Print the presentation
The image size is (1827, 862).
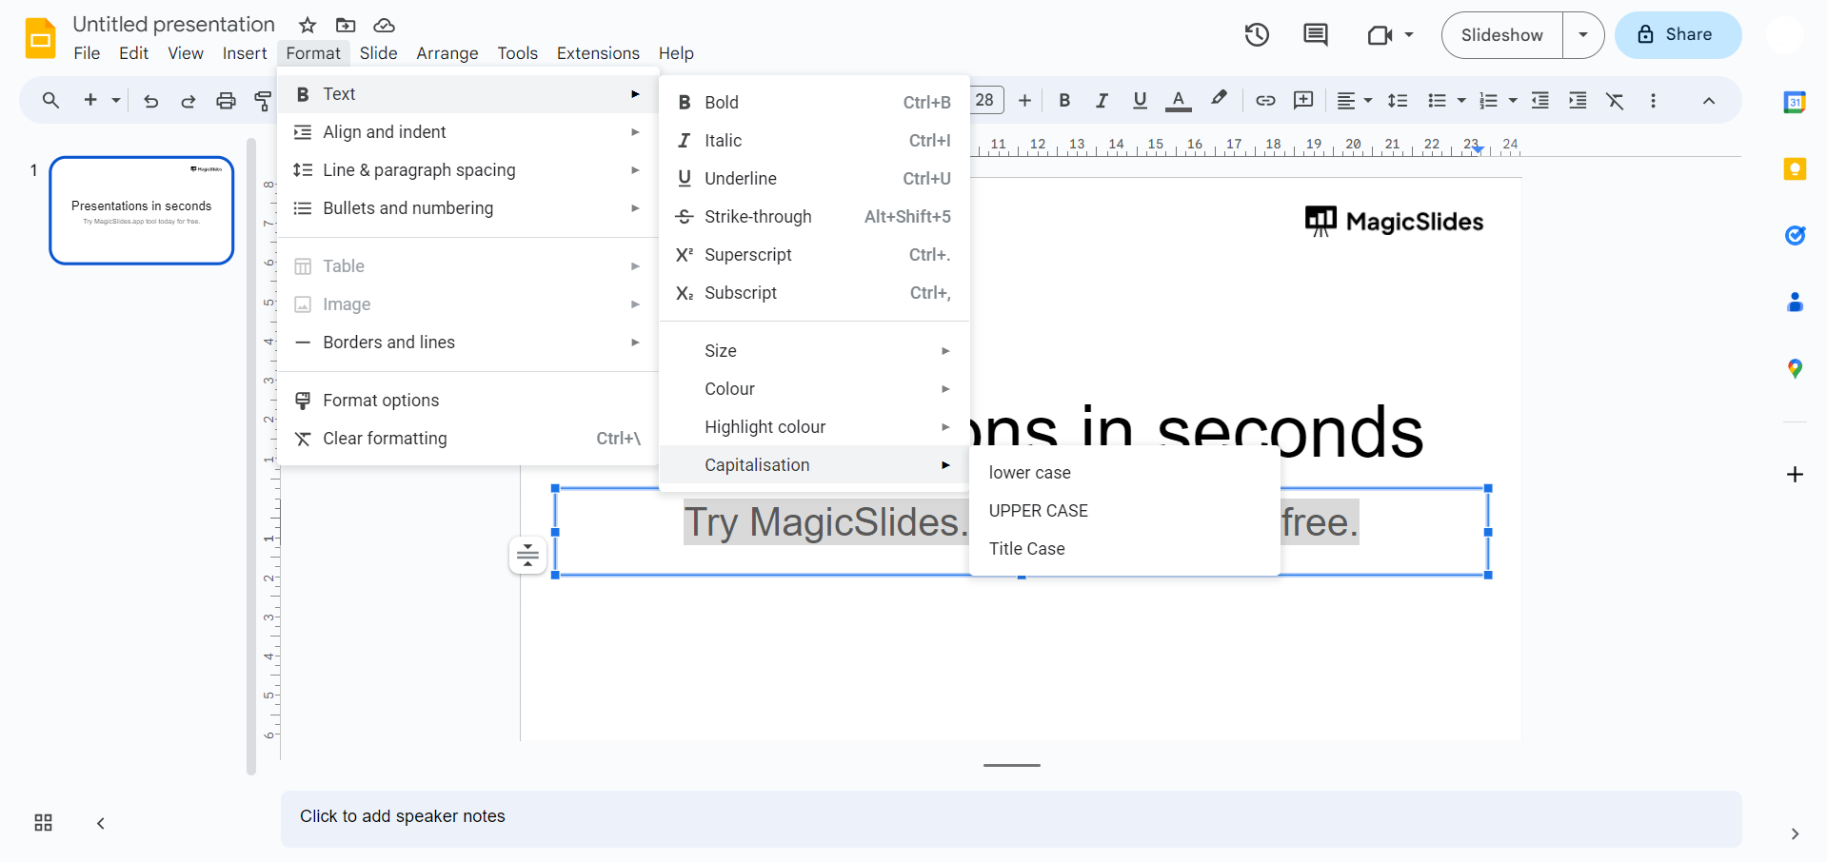226,101
